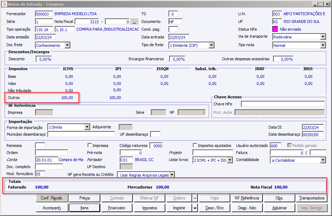
Task: Click the Itens button
Action: pos(84,208)
